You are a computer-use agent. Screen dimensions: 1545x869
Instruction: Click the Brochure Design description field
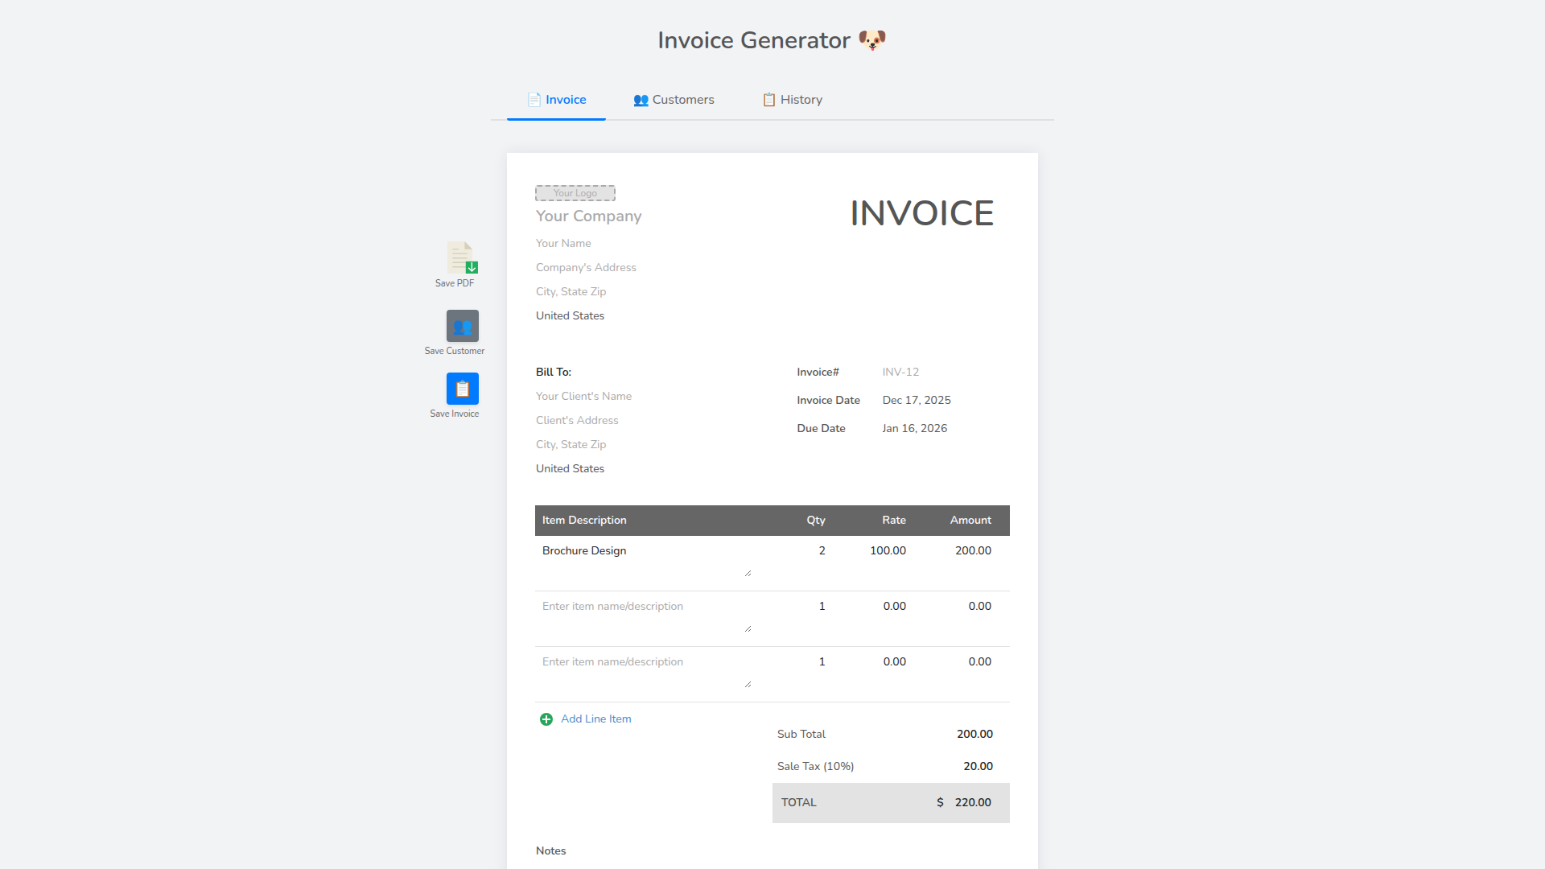[x=645, y=560]
